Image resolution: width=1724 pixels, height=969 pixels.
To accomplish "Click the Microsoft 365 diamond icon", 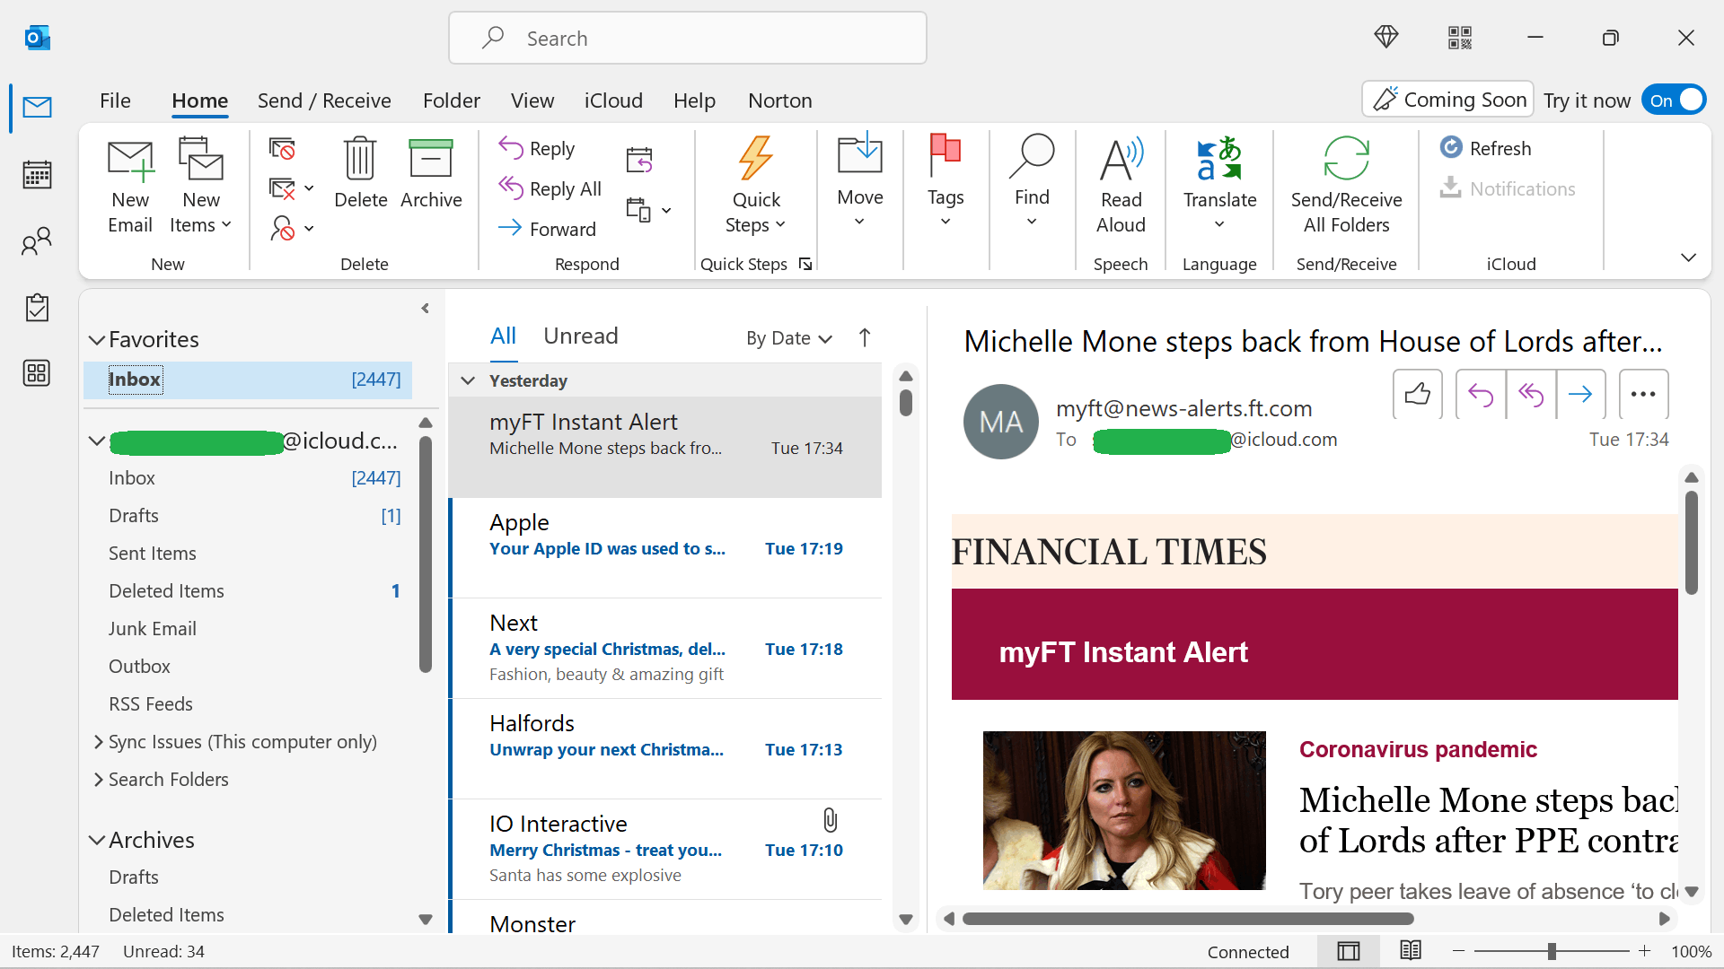I will (x=1386, y=38).
